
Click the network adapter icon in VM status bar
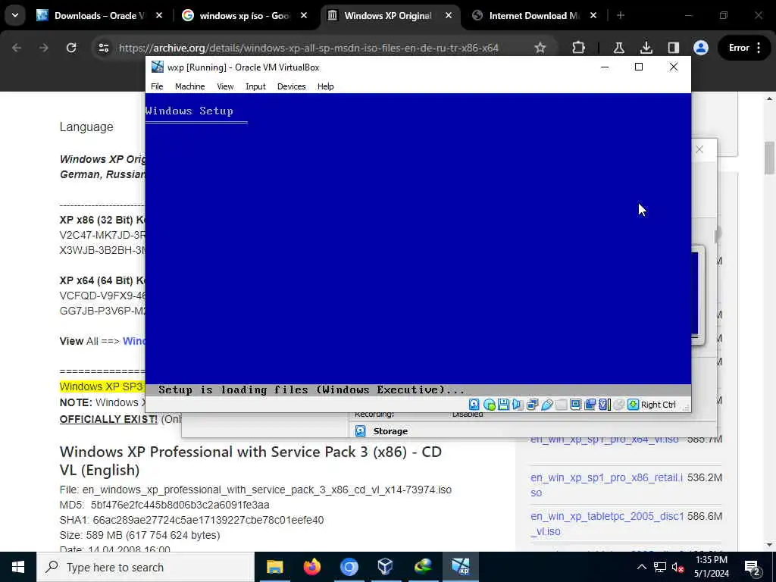(x=532, y=405)
